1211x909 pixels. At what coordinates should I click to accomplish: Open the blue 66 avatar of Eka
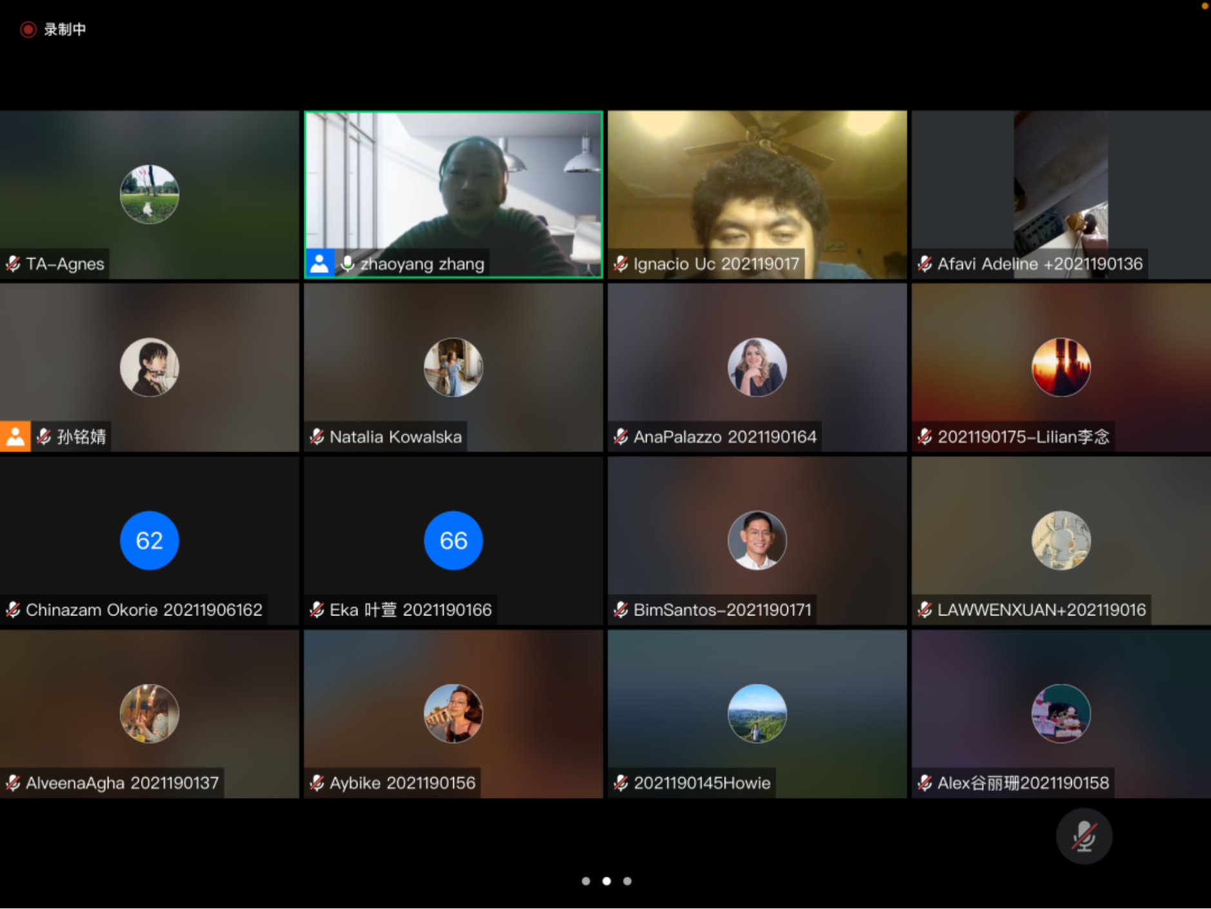pyautogui.click(x=453, y=541)
